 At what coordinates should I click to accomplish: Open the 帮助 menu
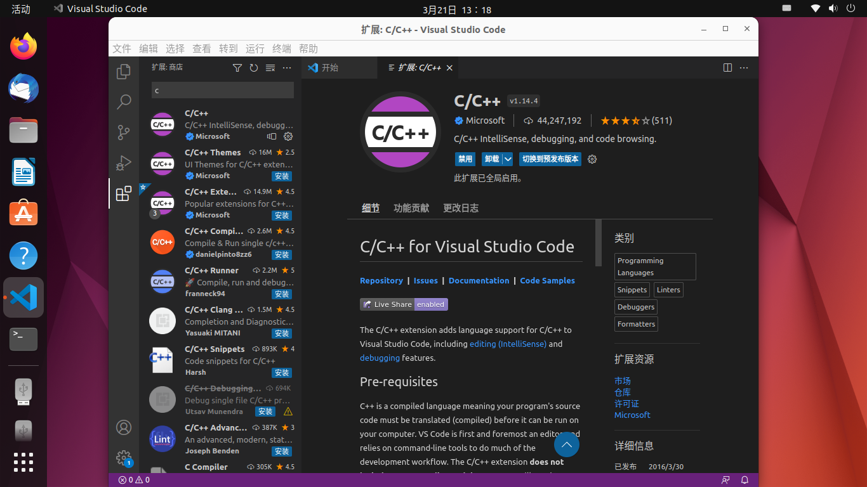(308, 49)
